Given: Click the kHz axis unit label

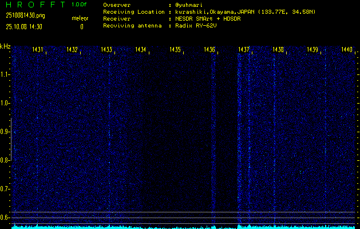Looking at the screenshot, I should [x=5, y=46].
